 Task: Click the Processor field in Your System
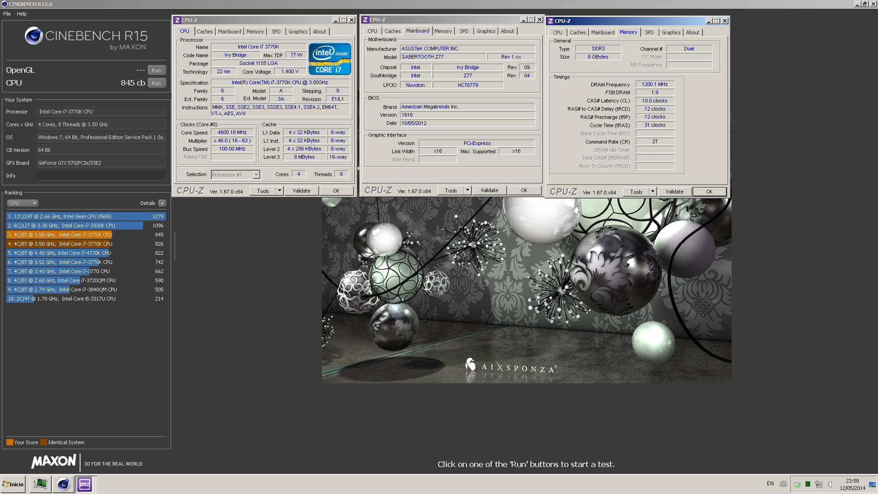[101, 112]
